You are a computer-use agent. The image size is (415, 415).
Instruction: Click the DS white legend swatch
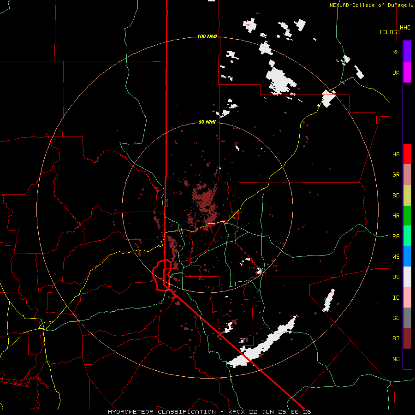[x=407, y=277]
